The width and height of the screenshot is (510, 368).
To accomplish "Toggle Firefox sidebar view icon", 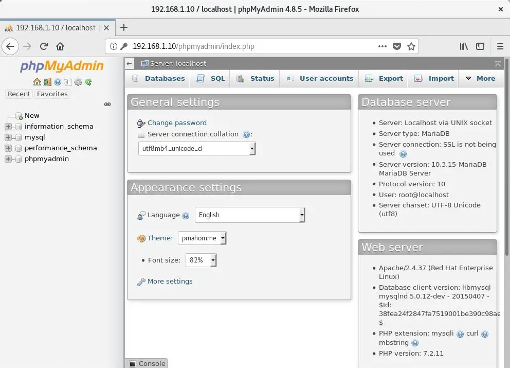I will 480,46.
